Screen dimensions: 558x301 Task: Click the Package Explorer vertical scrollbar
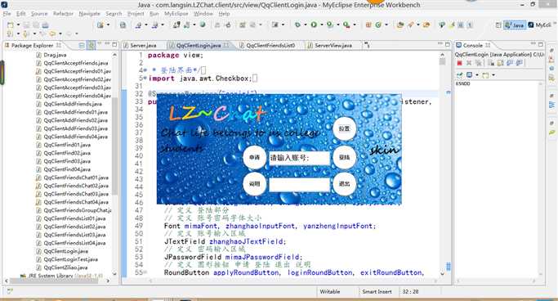coord(114,146)
